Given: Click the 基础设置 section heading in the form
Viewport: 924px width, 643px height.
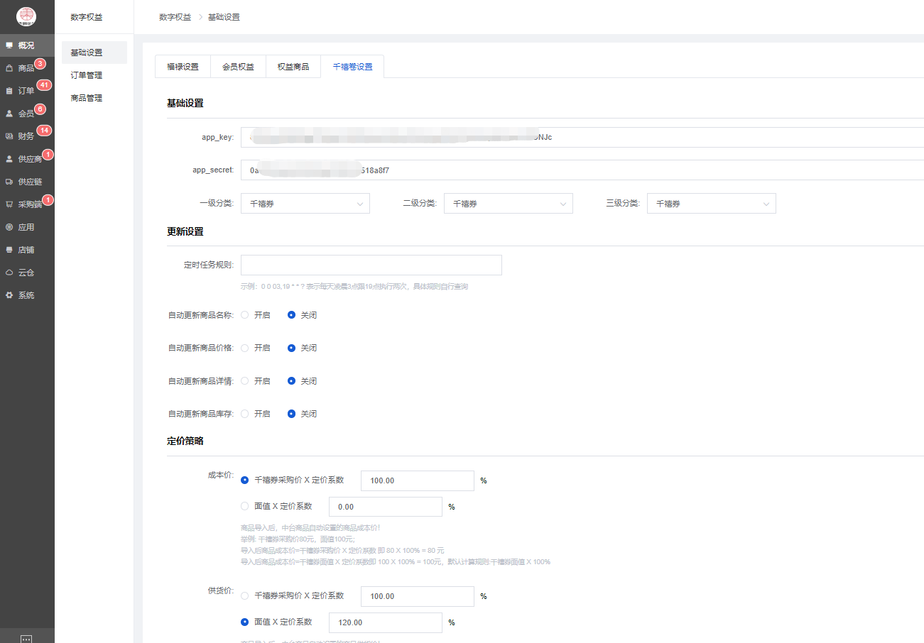Looking at the screenshot, I should (185, 103).
